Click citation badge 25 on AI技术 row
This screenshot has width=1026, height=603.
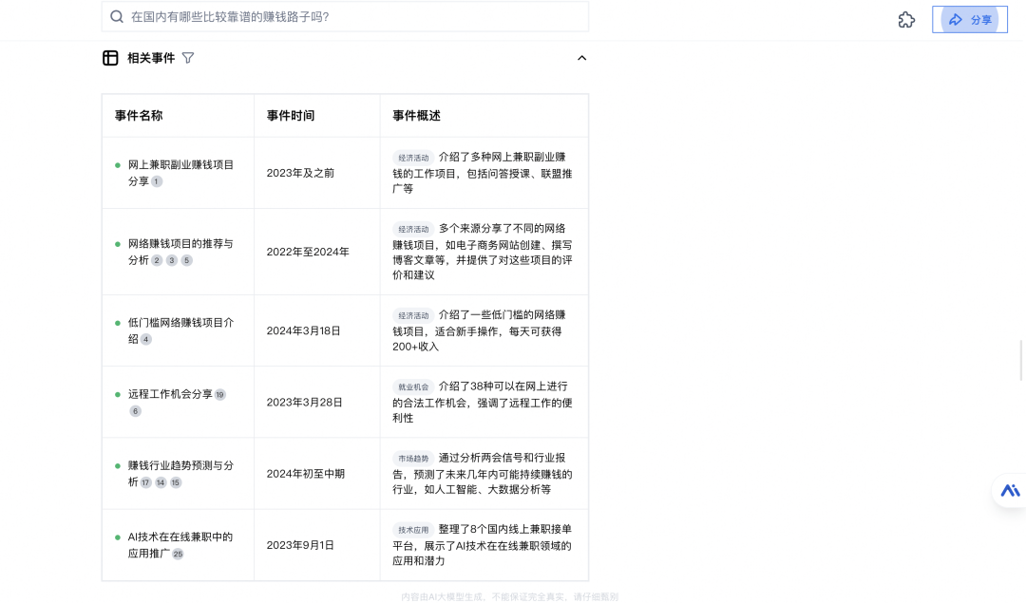(178, 554)
